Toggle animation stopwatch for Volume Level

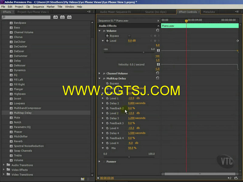(x=107, y=41)
